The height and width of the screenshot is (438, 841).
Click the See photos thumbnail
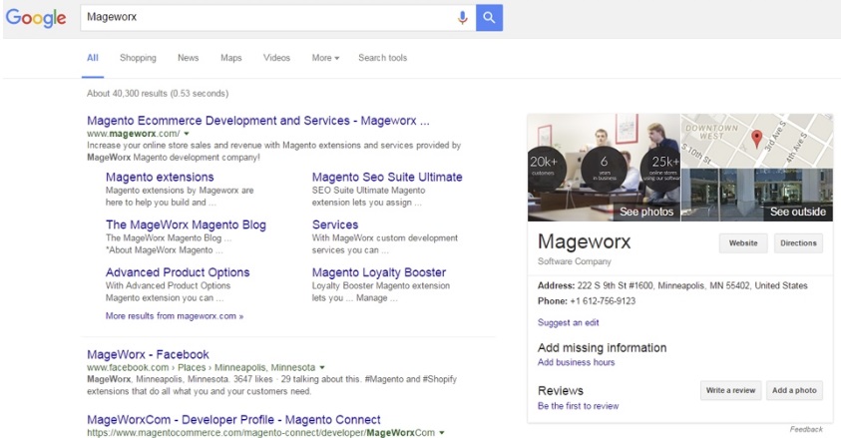click(x=604, y=168)
